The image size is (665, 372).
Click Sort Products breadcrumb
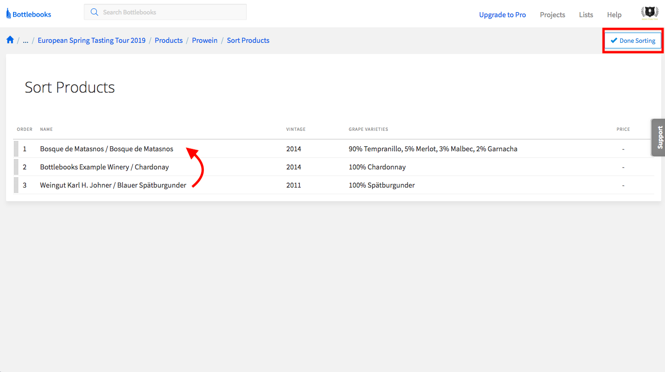pyautogui.click(x=248, y=41)
